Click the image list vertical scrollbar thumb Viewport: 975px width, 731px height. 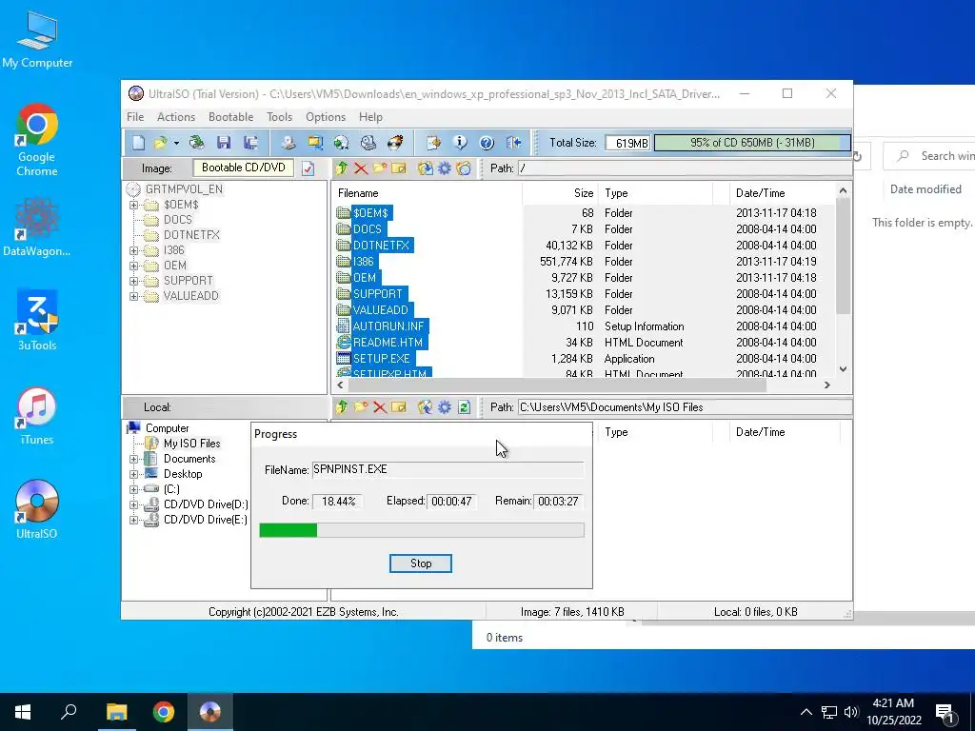pyautogui.click(x=843, y=255)
